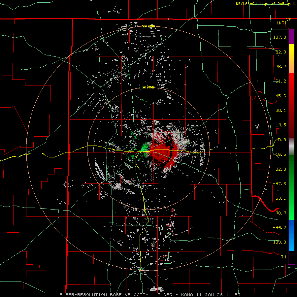
Task: Select the 76.7 legend value
Action: [281, 66]
